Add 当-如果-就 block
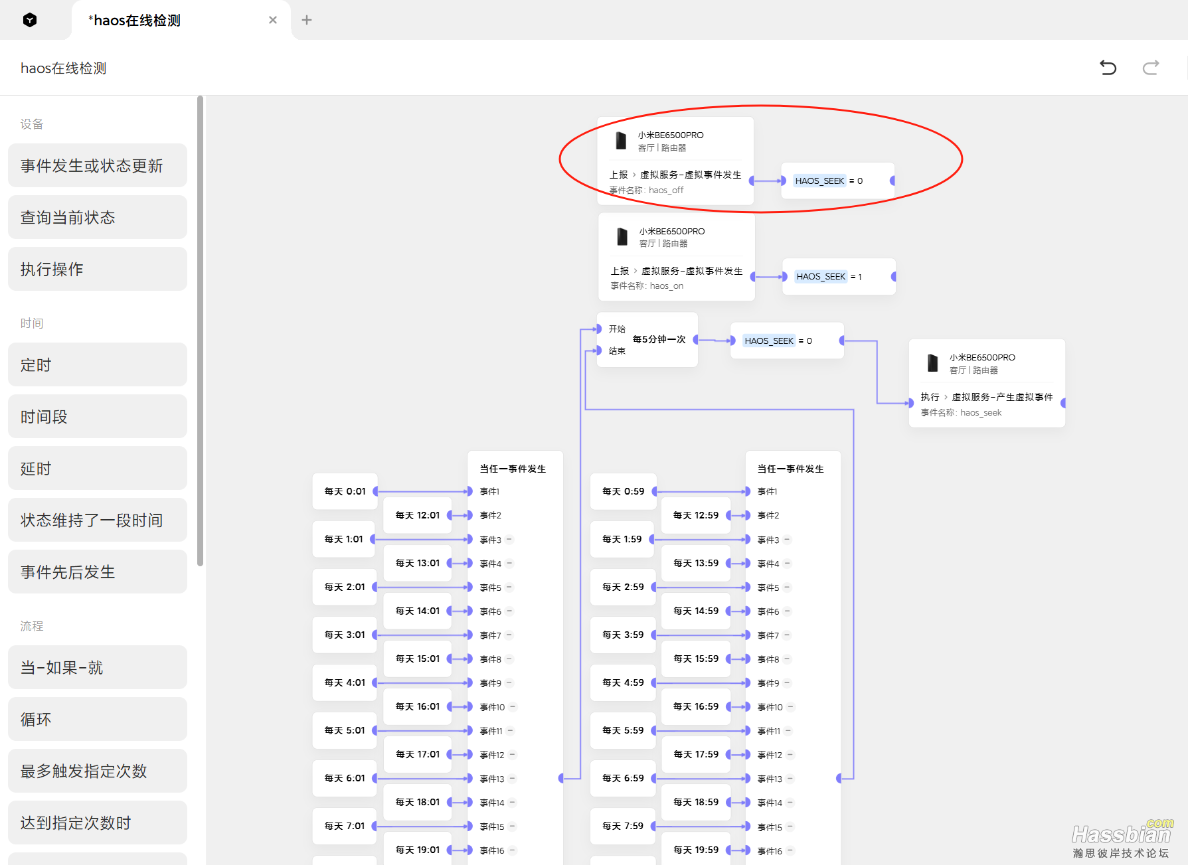Viewport: 1188px width, 865px height. (x=98, y=667)
